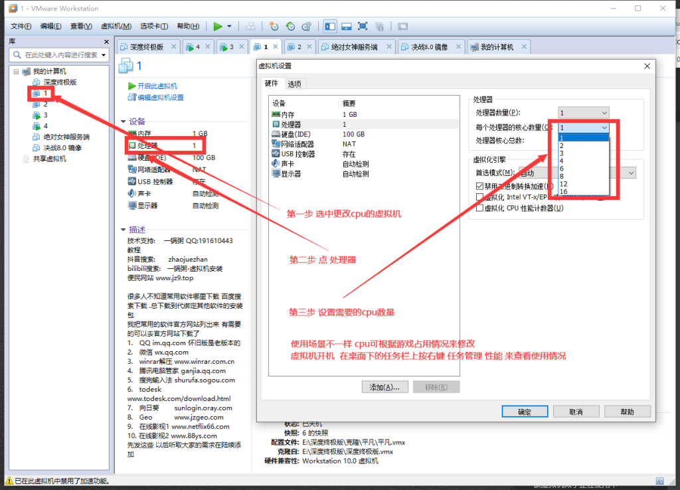The image size is (680, 490).
Task: Open the 编辑(E) menu
Action: pos(50,27)
